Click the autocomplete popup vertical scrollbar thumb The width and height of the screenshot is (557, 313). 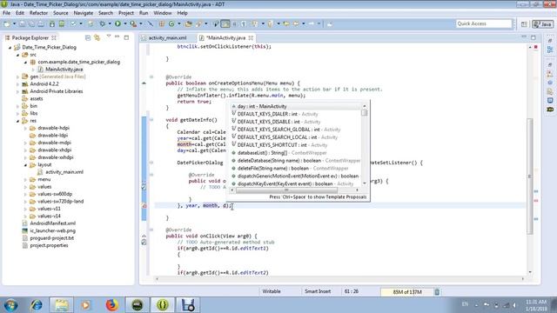365,113
